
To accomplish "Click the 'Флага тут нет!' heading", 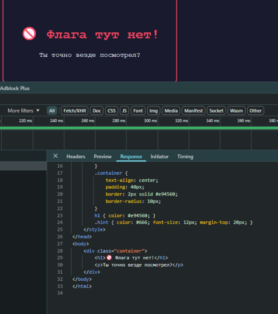I will pyautogui.click(x=102, y=35).
